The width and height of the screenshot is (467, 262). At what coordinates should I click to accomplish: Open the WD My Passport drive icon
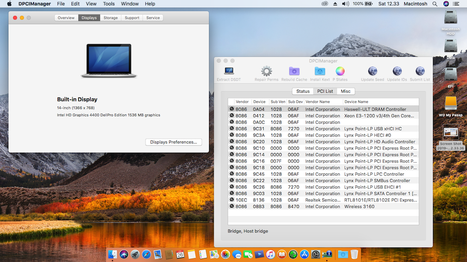pos(450,103)
